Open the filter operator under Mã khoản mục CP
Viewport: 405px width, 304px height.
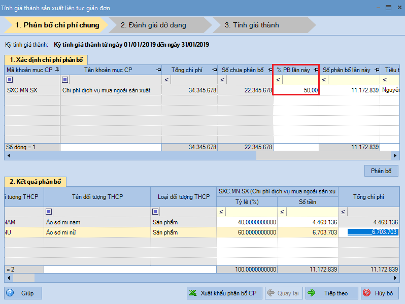pyautogui.click(x=9, y=80)
